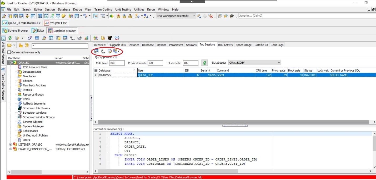Expand the ORACLR_CONNECTION node
Viewport: 376px width, 180px height.
11,149
